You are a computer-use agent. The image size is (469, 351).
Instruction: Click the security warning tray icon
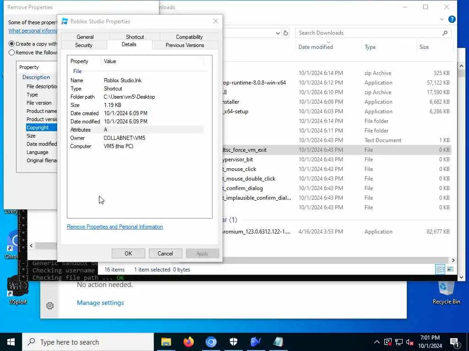point(387,342)
